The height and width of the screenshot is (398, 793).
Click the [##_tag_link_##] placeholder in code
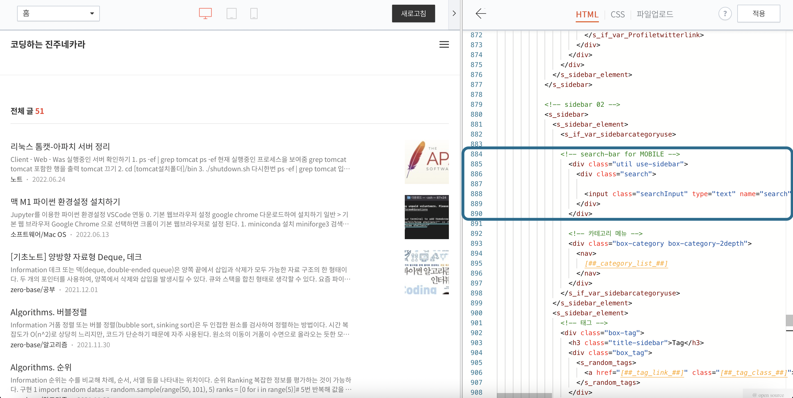[652, 373]
